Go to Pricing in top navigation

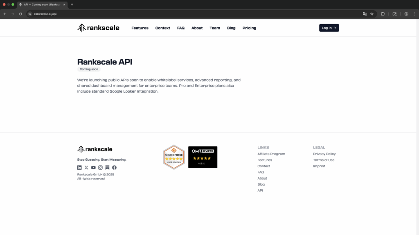249,28
